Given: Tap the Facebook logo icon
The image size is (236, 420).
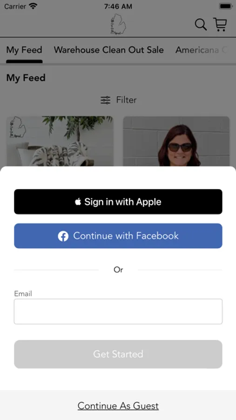Looking at the screenshot, I should (x=63, y=236).
